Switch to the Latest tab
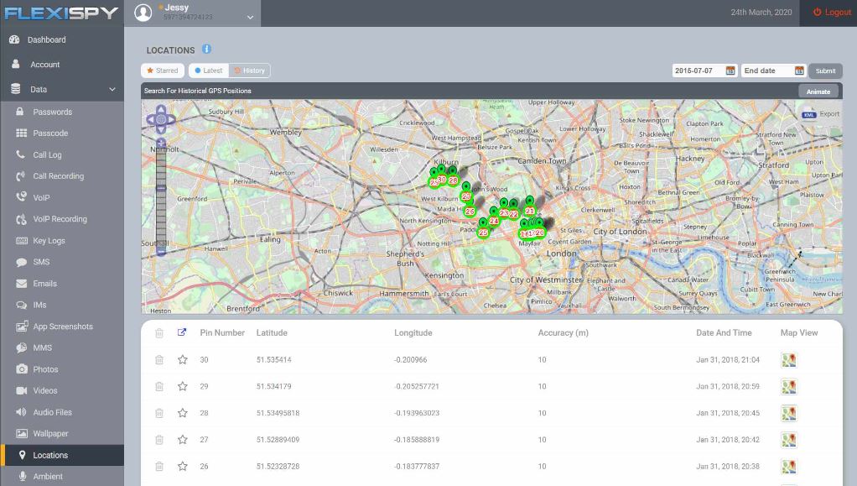 click(x=209, y=71)
